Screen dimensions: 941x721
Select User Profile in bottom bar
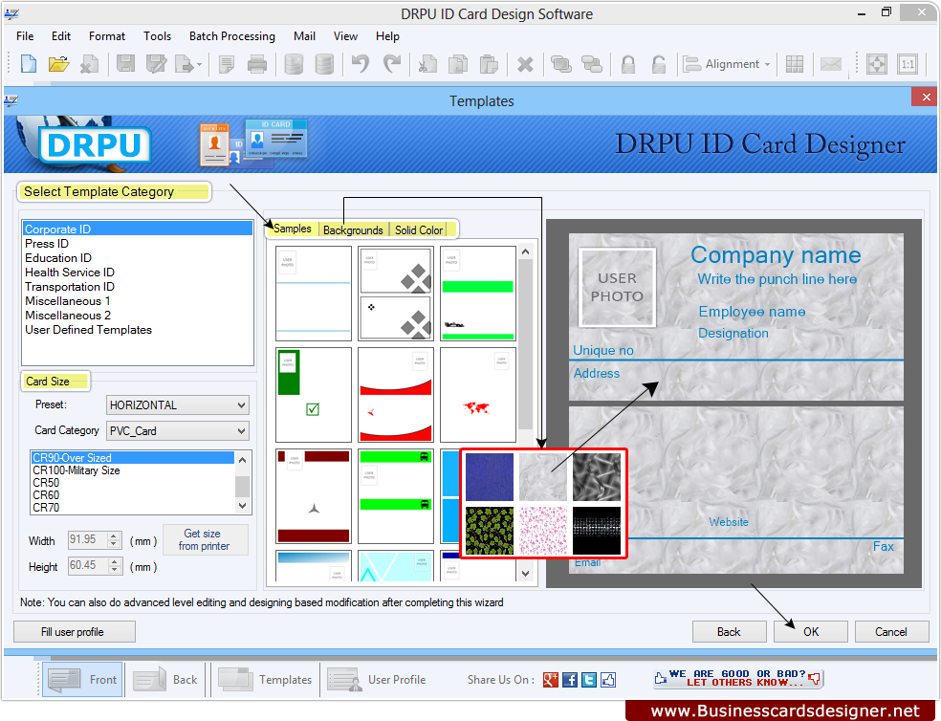(377, 680)
